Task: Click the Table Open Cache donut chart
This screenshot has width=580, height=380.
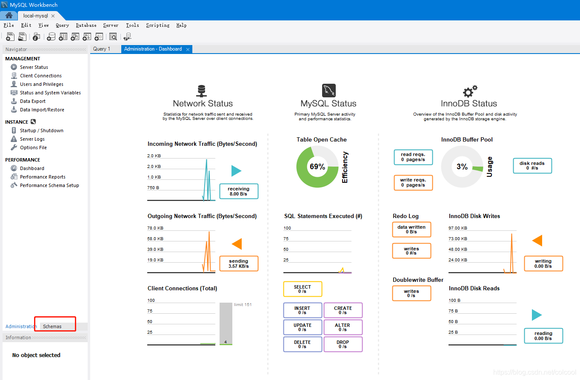Action: pyautogui.click(x=317, y=167)
